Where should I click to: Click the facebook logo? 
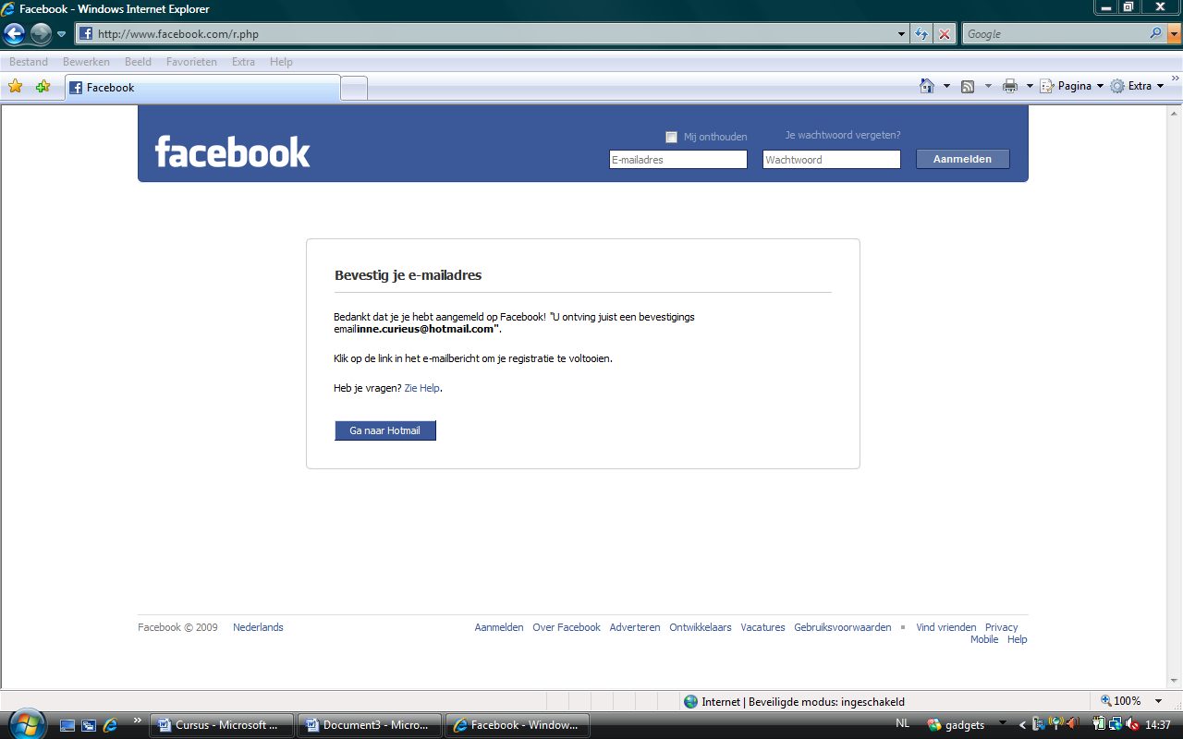coord(233,151)
